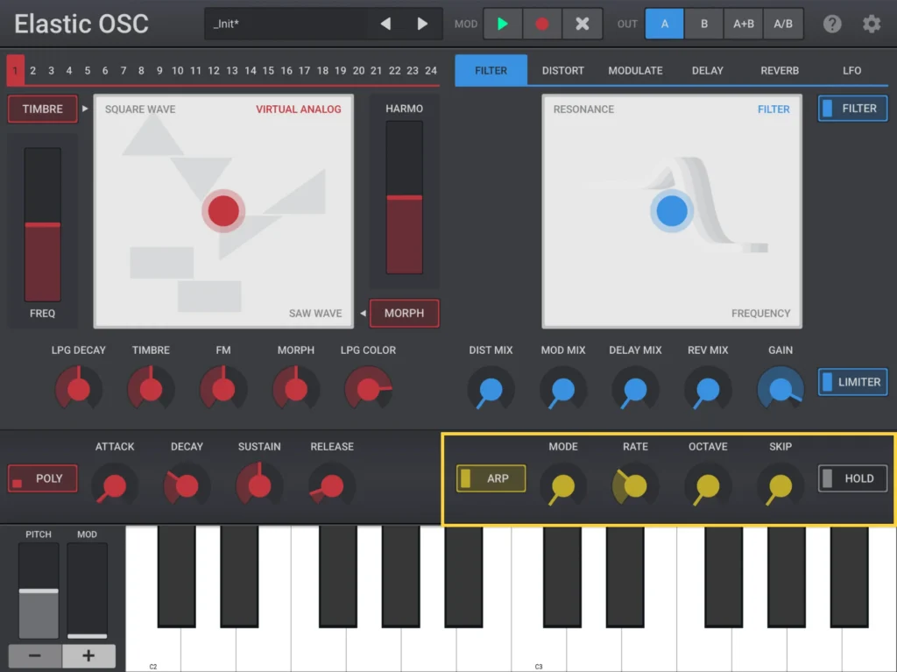
Task: Go to next preset arrow
Action: (x=422, y=24)
